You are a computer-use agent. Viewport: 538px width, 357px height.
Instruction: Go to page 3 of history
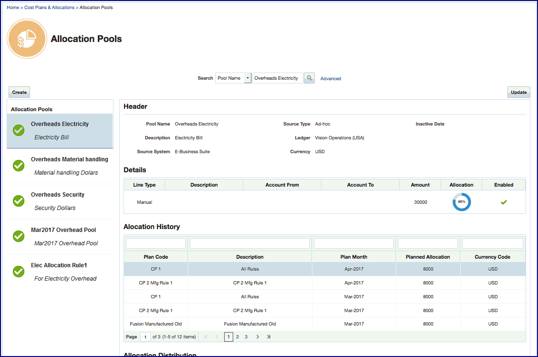[x=246, y=337]
